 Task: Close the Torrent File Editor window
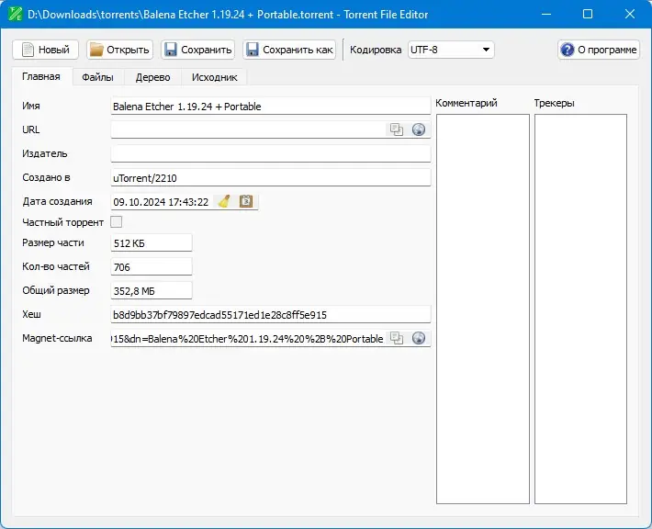click(x=630, y=14)
